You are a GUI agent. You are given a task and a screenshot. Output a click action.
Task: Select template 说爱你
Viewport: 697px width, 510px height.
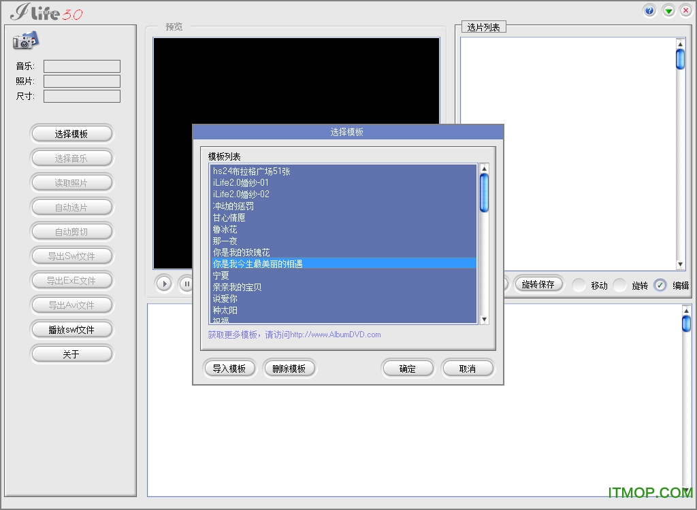click(x=343, y=299)
